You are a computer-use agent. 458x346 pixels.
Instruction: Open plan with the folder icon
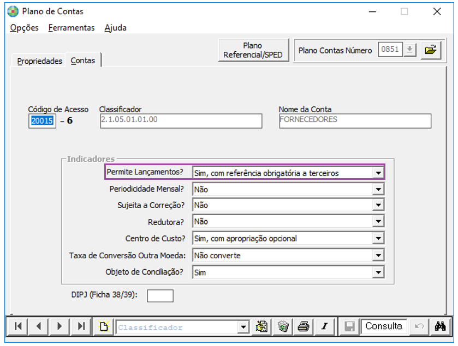pyautogui.click(x=431, y=50)
